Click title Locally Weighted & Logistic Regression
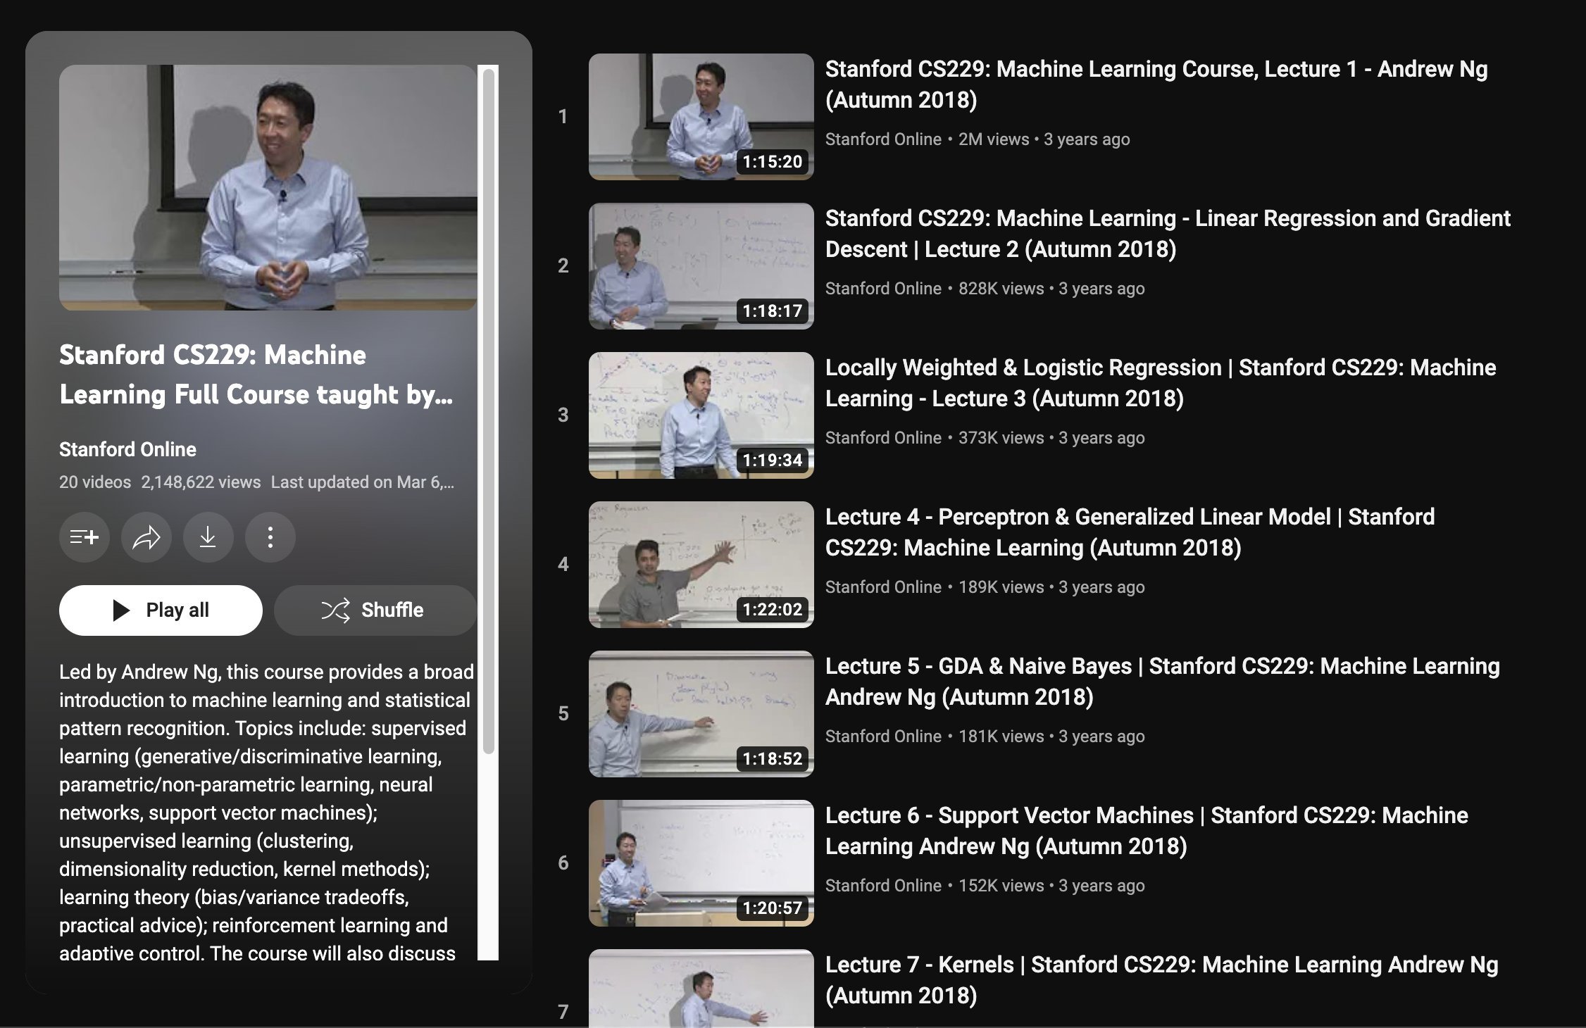 coord(1161,383)
